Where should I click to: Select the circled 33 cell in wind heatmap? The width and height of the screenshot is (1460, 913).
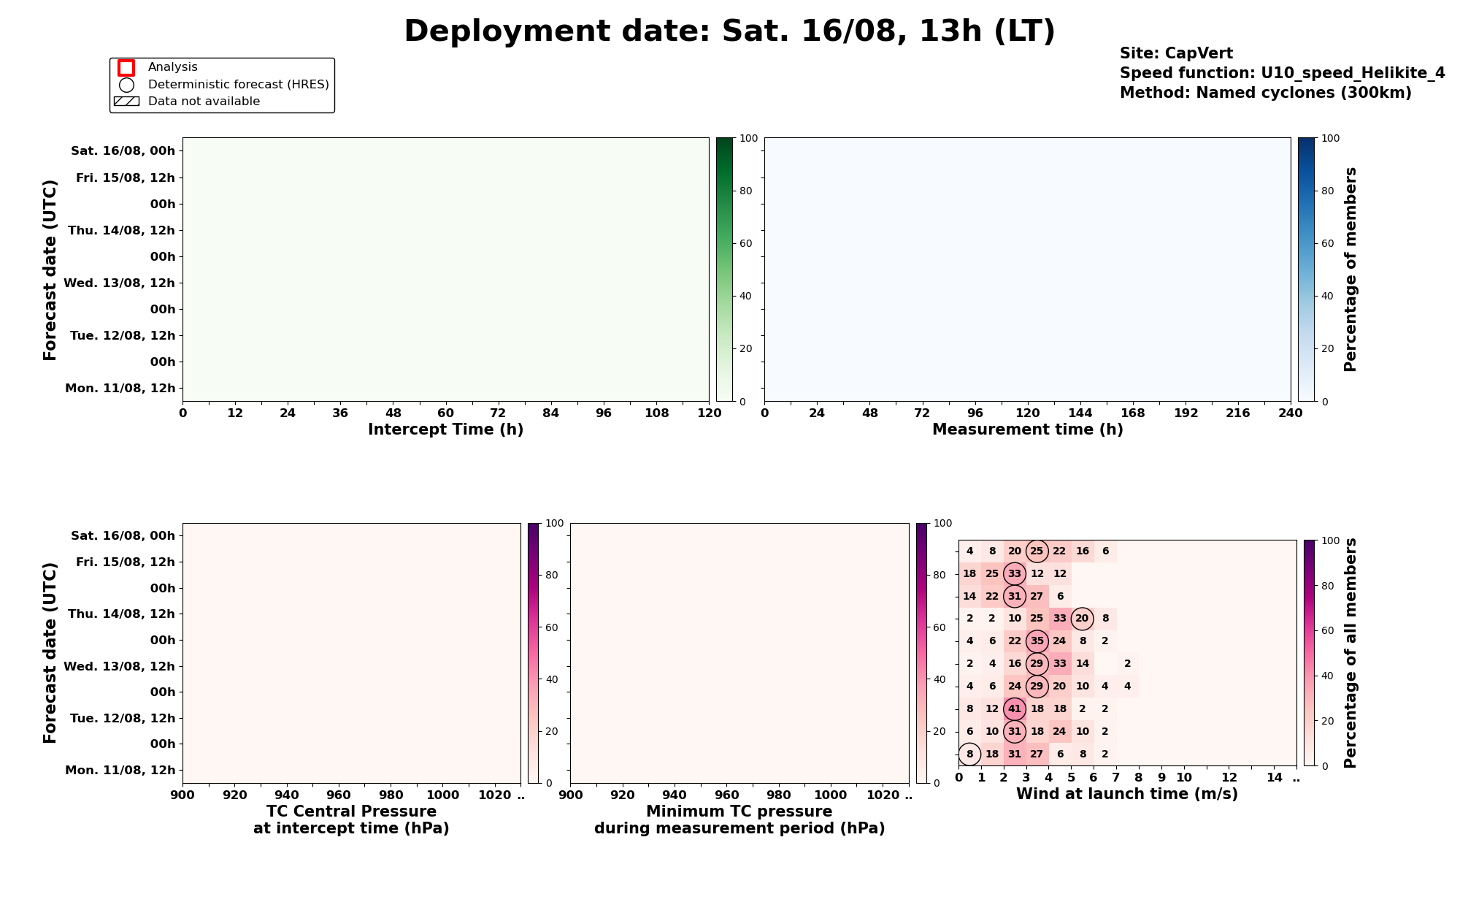[x=1015, y=574]
